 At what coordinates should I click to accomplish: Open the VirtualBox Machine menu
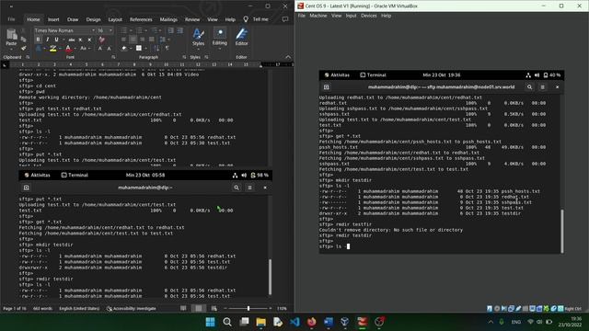click(x=318, y=16)
